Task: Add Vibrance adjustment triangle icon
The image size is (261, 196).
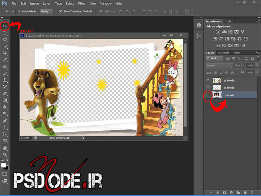Action: click(x=243, y=32)
